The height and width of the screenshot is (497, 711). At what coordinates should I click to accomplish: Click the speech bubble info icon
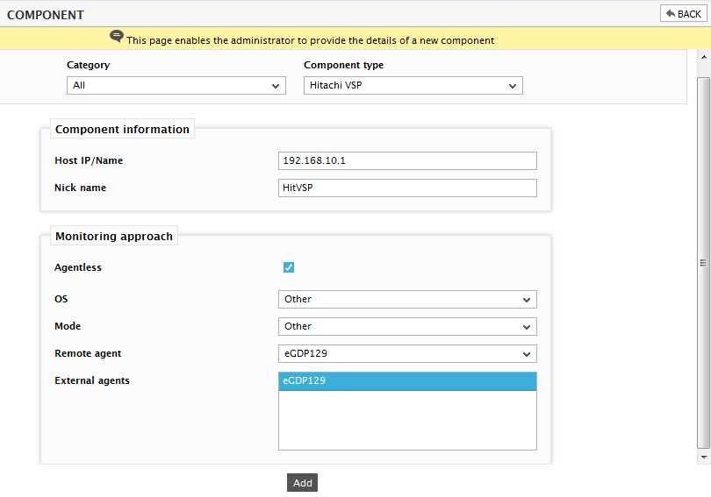point(117,36)
